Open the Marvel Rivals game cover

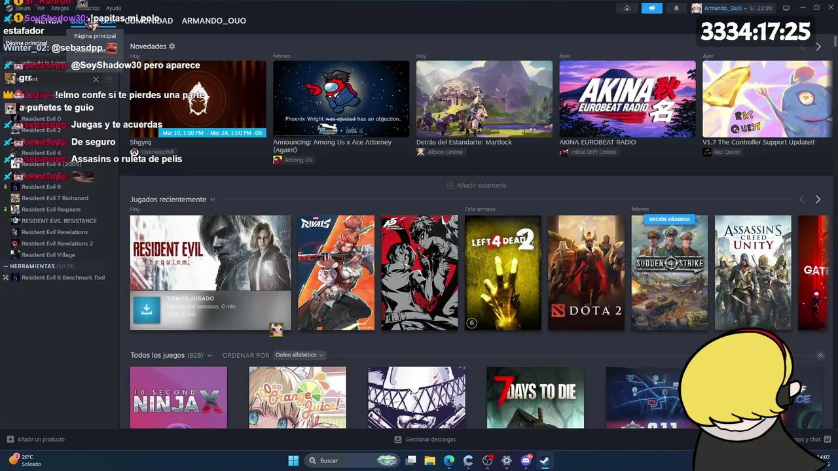tap(337, 273)
